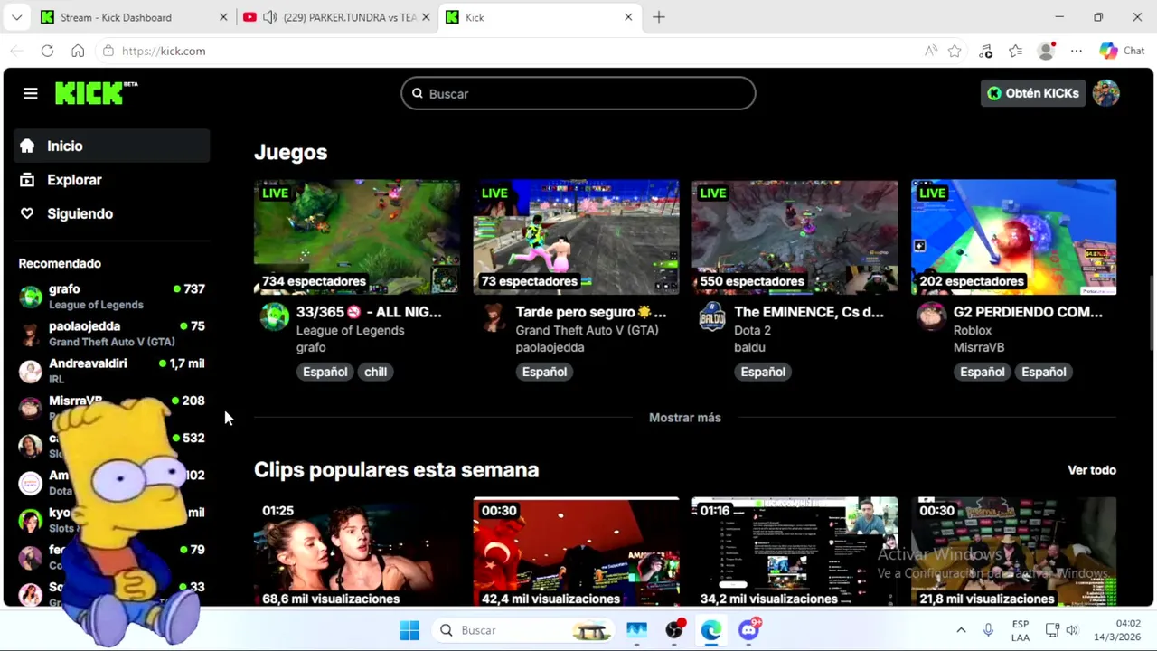The image size is (1157, 651).
Task: Play the 68,6 mil visualizaciones clip
Action: pos(357,552)
